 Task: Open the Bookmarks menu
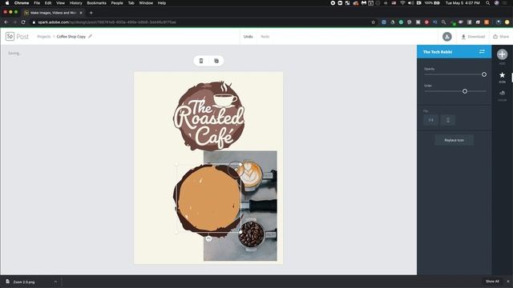coord(96,3)
